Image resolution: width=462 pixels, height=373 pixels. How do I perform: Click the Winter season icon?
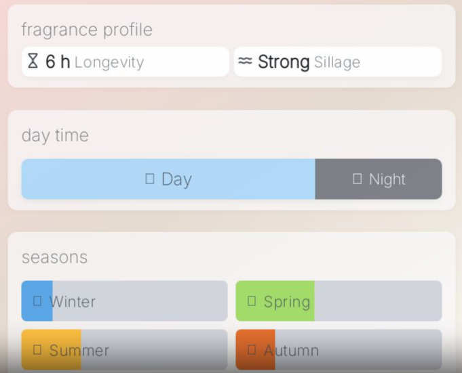(37, 301)
